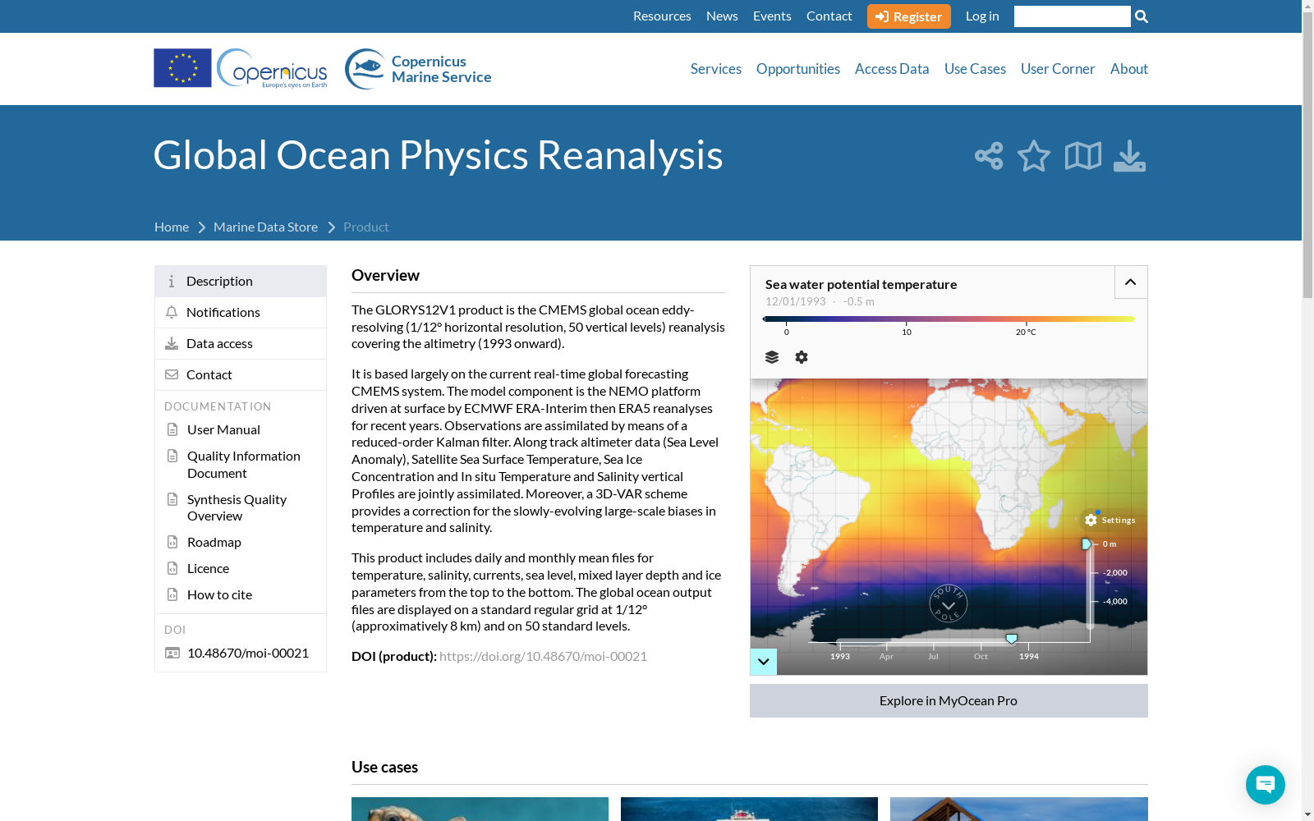Viewport: 1314px width, 821px height.
Task: Collapse the Sea water temperature panel
Action: [1131, 282]
